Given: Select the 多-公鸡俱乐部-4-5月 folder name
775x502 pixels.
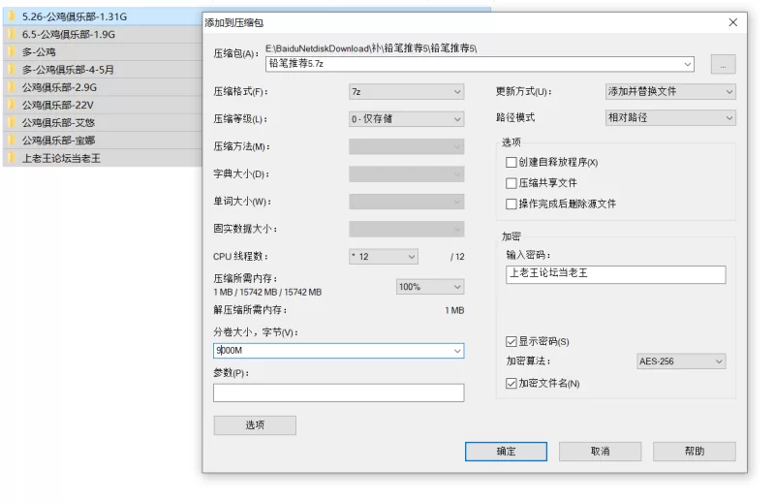Looking at the screenshot, I should point(68,70).
